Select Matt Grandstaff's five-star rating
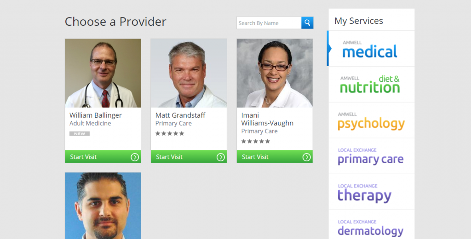This screenshot has width=471, height=239. 170,134
